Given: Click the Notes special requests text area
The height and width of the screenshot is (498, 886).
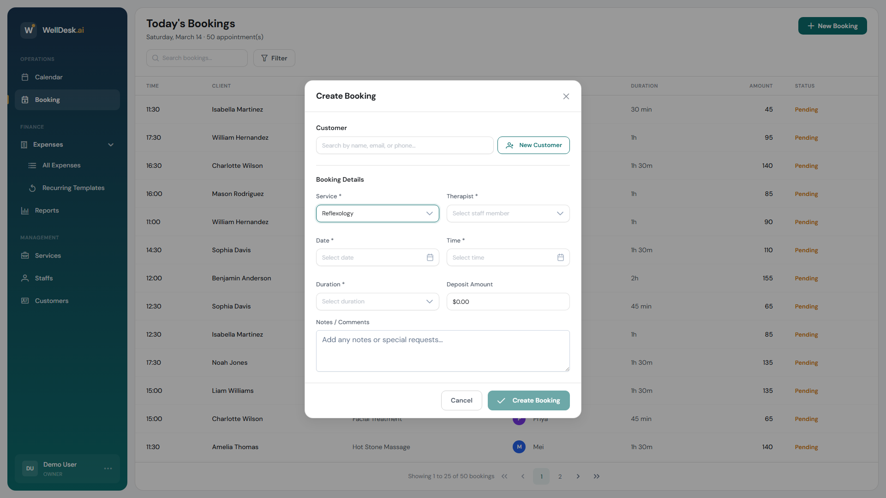Looking at the screenshot, I should click(x=443, y=350).
